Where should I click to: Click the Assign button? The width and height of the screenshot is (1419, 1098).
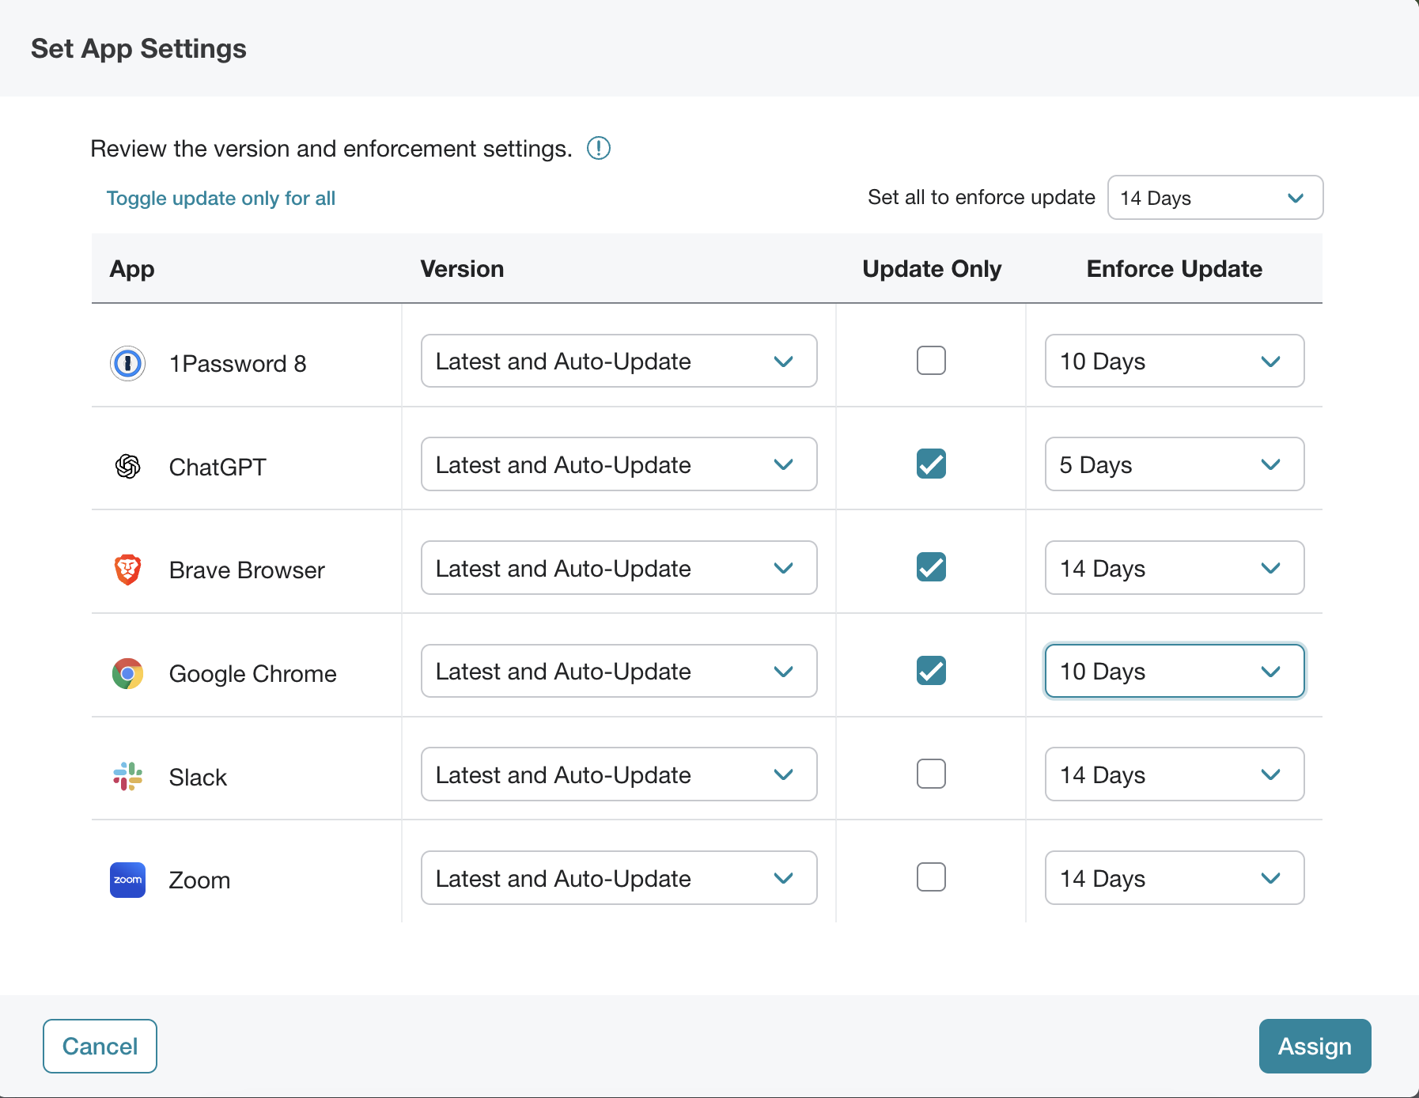pyautogui.click(x=1315, y=1046)
